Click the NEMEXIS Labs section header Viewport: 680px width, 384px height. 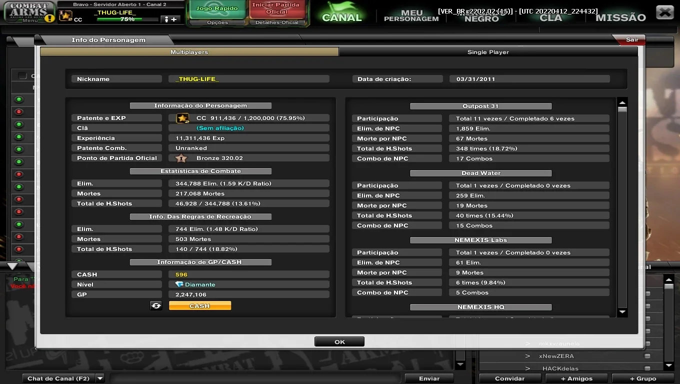point(480,240)
